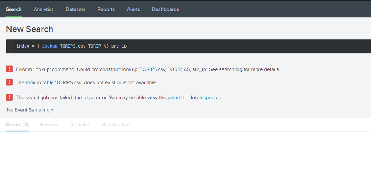Switch to the Analytics navigation tab

click(43, 9)
